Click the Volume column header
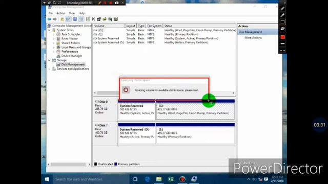 (109, 26)
